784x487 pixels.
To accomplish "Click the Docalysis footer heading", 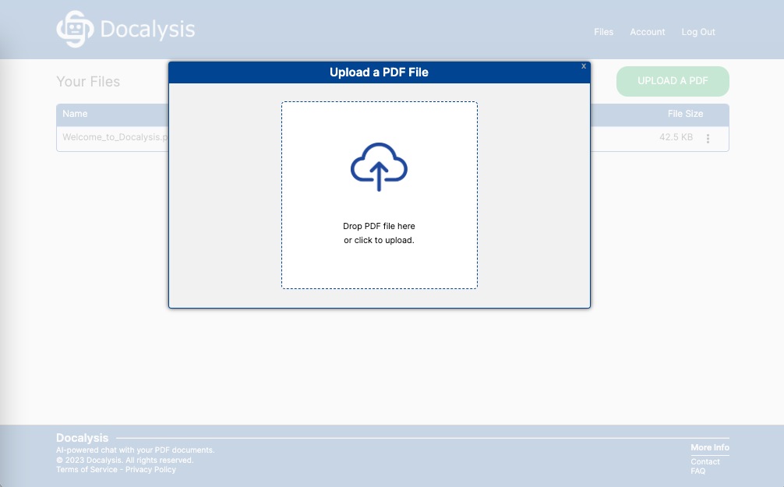I will 82,438.
